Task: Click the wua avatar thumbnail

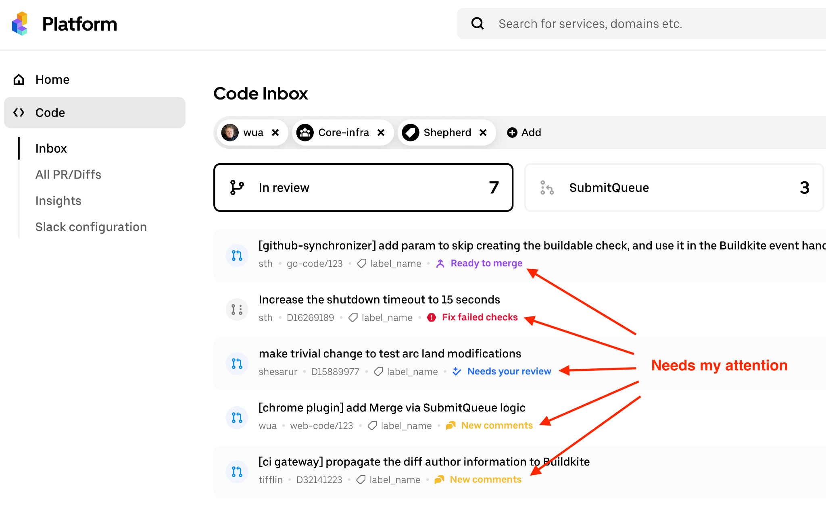Action: (x=230, y=133)
